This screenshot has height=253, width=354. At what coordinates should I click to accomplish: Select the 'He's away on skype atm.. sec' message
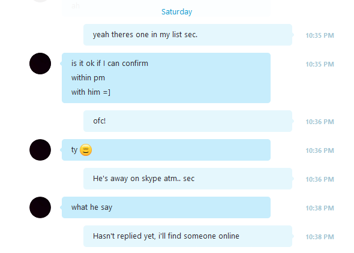coord(188,179)
